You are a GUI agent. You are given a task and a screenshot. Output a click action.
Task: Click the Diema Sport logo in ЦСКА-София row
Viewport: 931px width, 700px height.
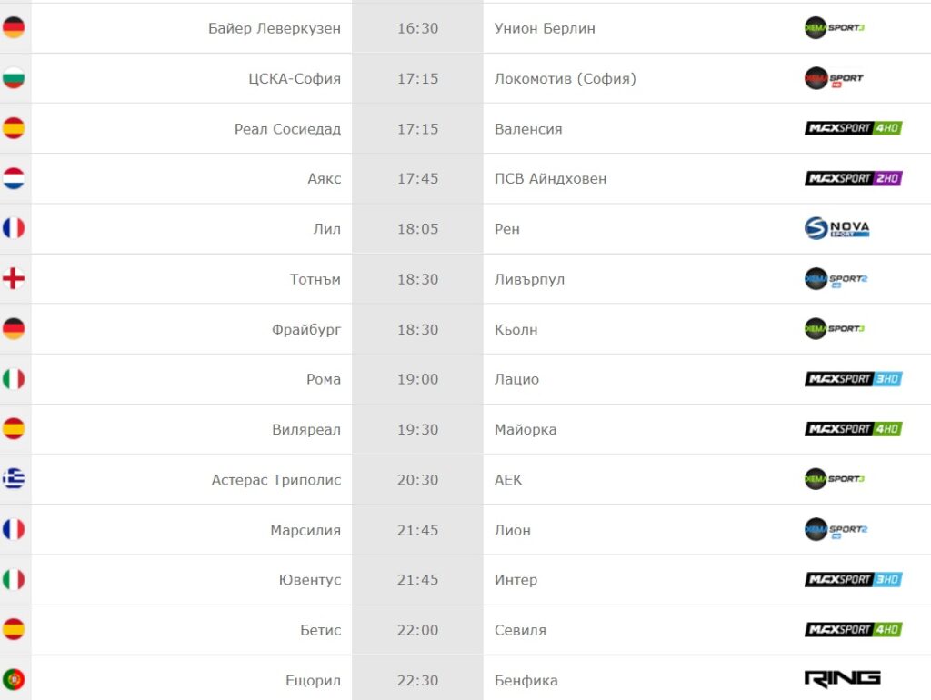[x=834, y=78]
